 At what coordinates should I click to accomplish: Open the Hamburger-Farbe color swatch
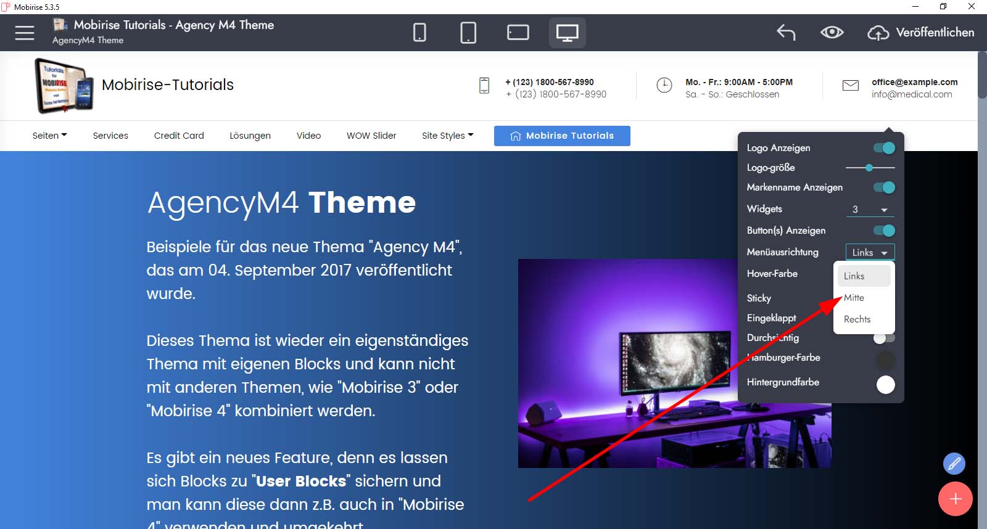[886, 360]
